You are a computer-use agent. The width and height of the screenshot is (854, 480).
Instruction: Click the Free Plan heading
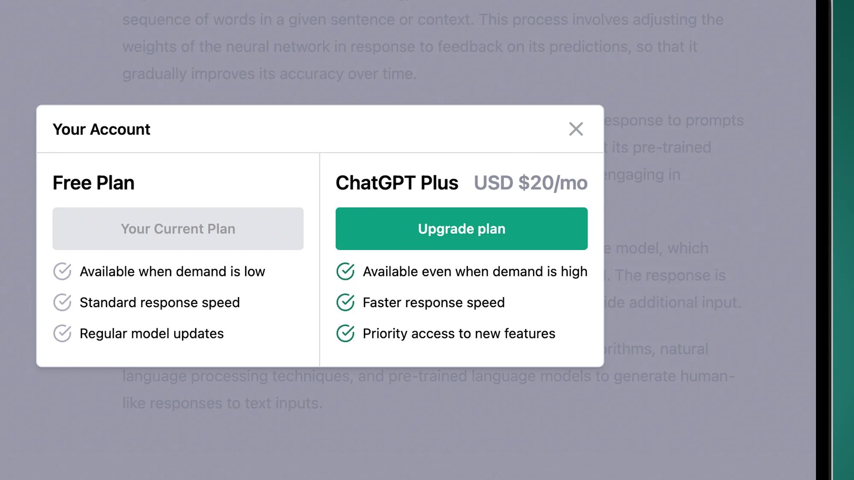point(94,183)
